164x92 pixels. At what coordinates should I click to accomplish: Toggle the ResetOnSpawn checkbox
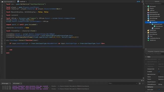[x=159, y=82]
